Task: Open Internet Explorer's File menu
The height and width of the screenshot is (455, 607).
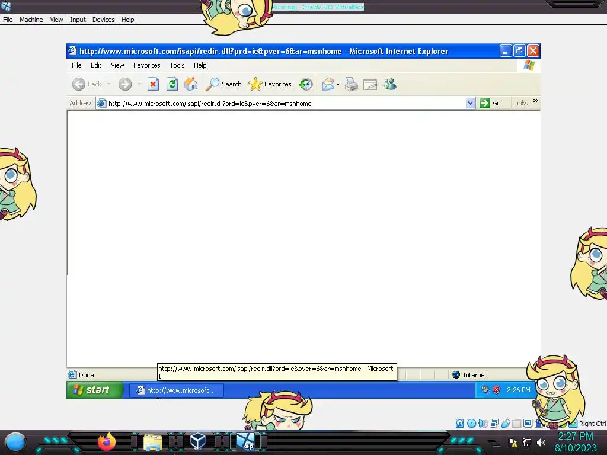Action: click(76, 65)
